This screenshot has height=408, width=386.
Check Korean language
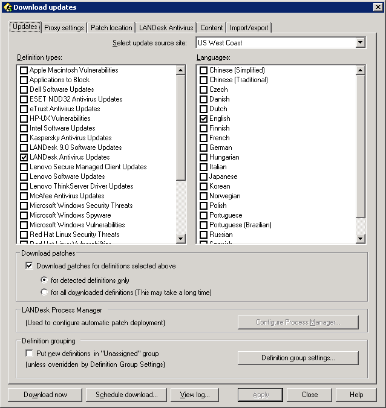pos(203,186)
